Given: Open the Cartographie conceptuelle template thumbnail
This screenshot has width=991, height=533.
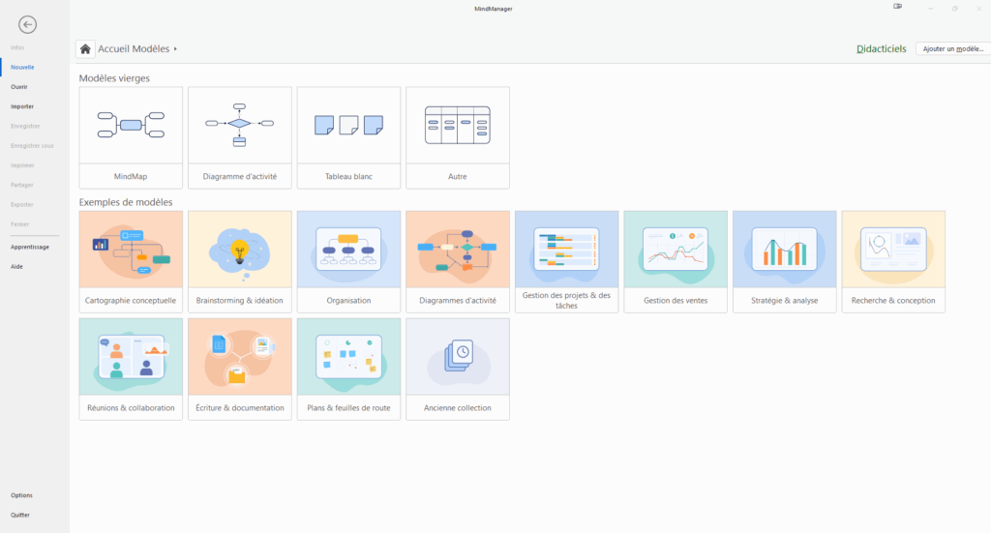Looking at the screenshot, I should (131, 250).
